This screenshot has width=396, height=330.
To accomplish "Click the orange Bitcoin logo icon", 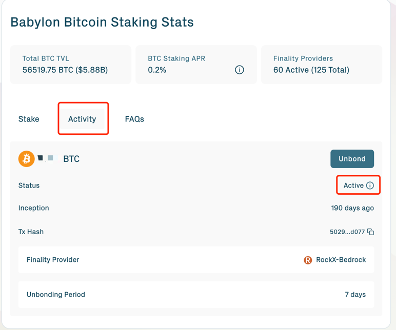I will [26, 159].
